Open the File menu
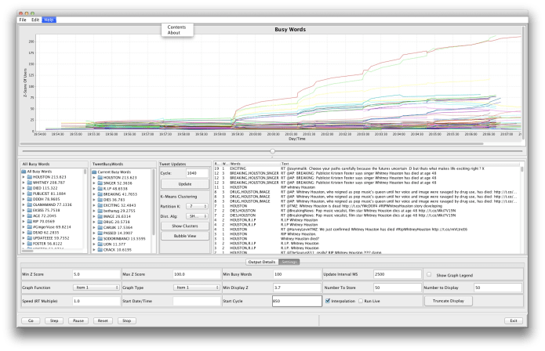 tap(23, 20)
